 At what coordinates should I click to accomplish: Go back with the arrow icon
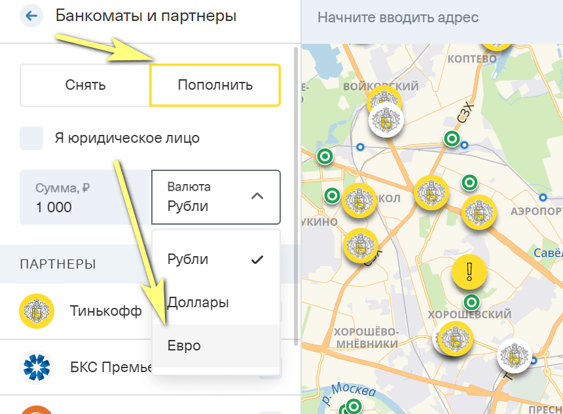coord(31,16)
